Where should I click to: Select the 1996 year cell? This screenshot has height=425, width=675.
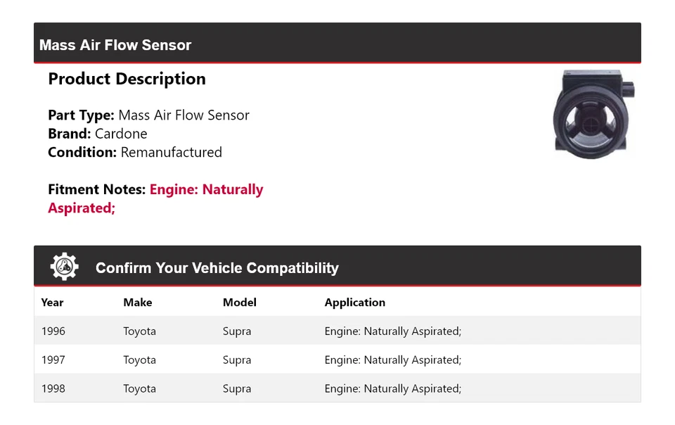click(x=53, y=331)
